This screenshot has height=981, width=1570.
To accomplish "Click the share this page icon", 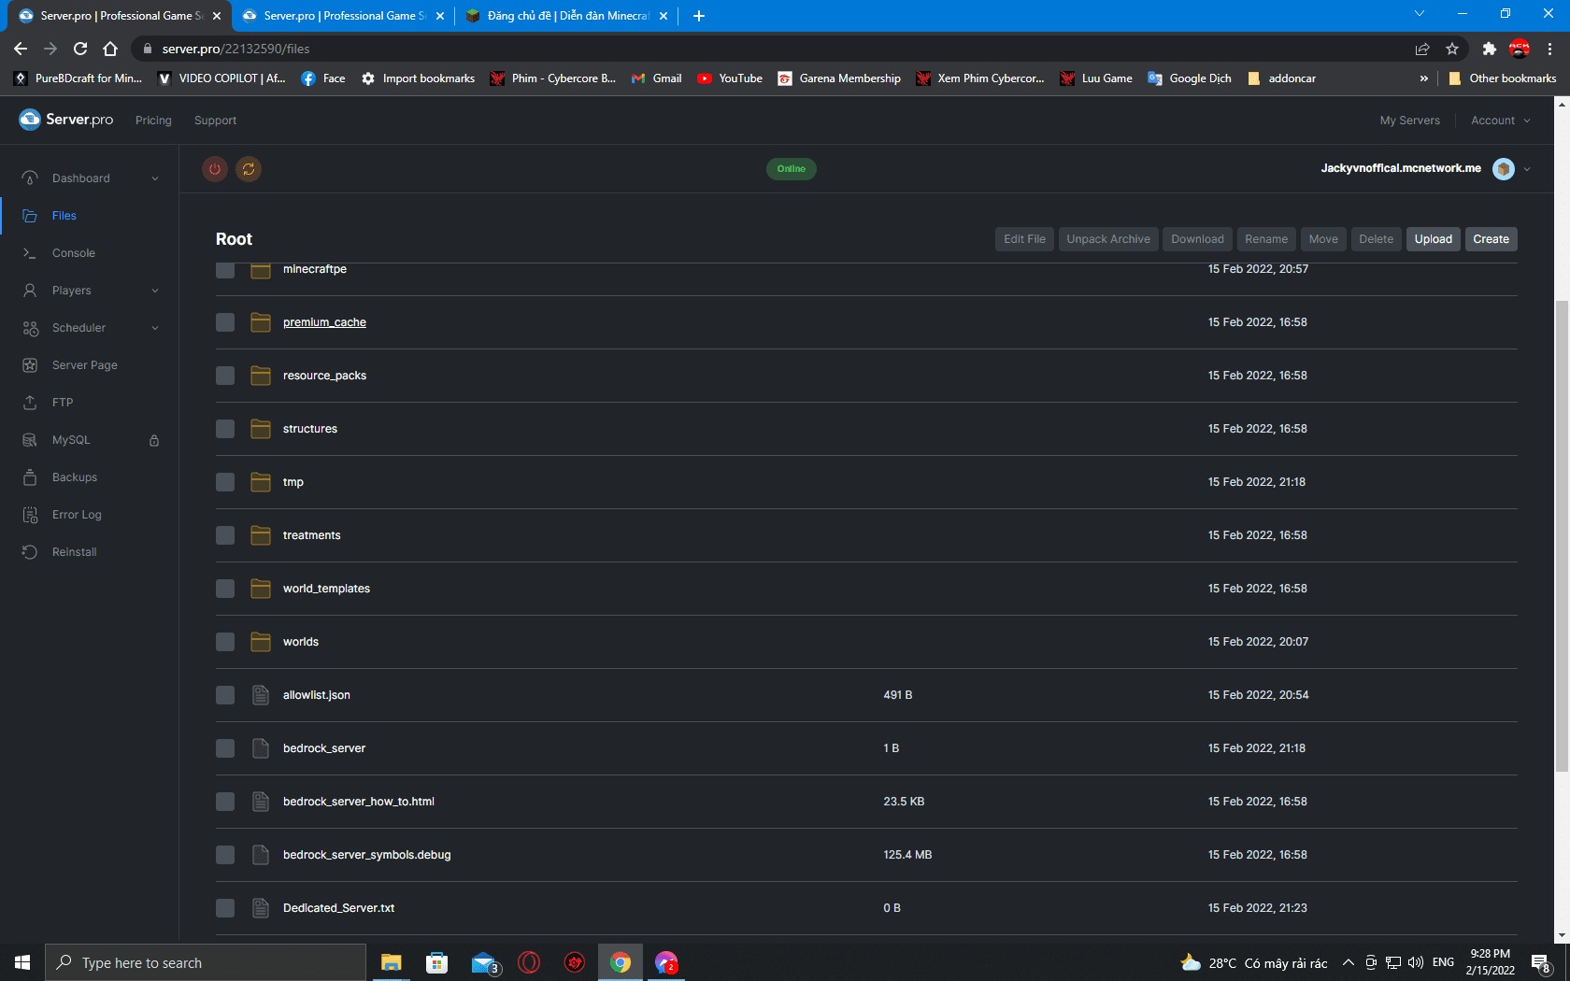I will (x=1422, y=49).
